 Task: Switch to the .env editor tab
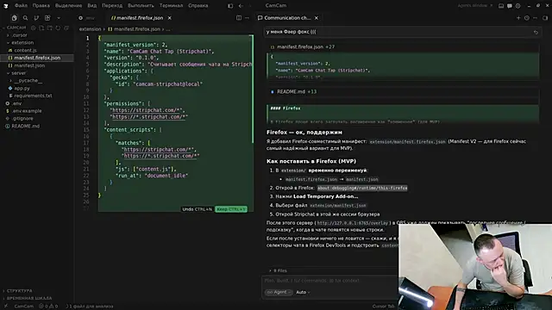coord(87,18)
